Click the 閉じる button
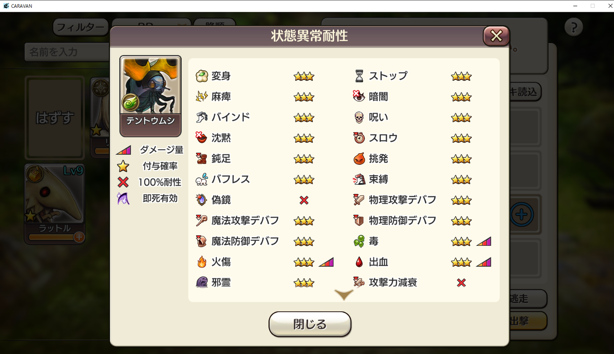The width and height of the screenshot is (614, 354). [310, 324]
